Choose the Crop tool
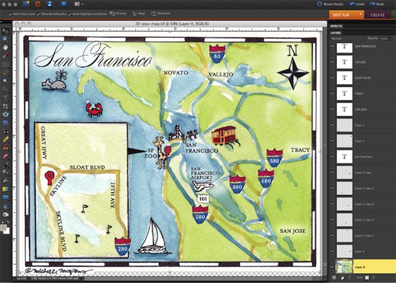 [x=6, y=114]
